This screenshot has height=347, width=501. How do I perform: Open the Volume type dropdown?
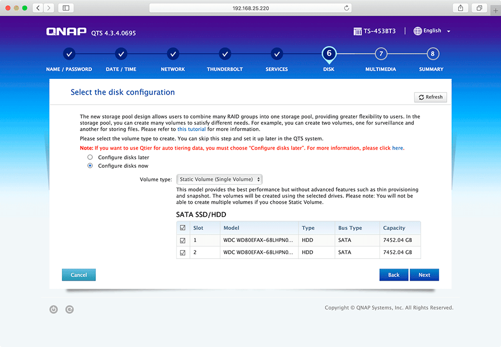(x=219, y=179)
